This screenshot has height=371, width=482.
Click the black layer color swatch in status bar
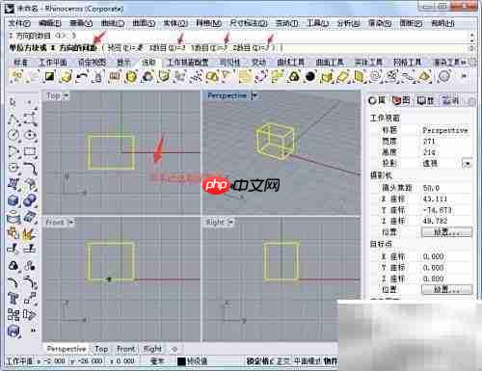(181, 361)
